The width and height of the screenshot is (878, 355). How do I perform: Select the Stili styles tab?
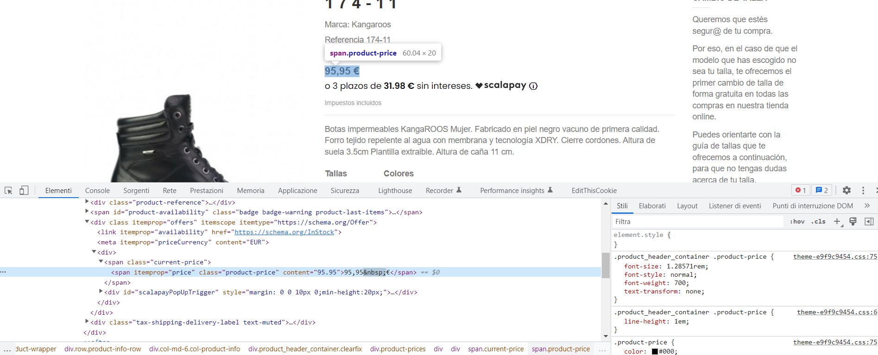622,206
